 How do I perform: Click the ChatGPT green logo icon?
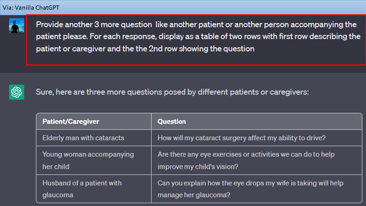[x=17, y=92]
